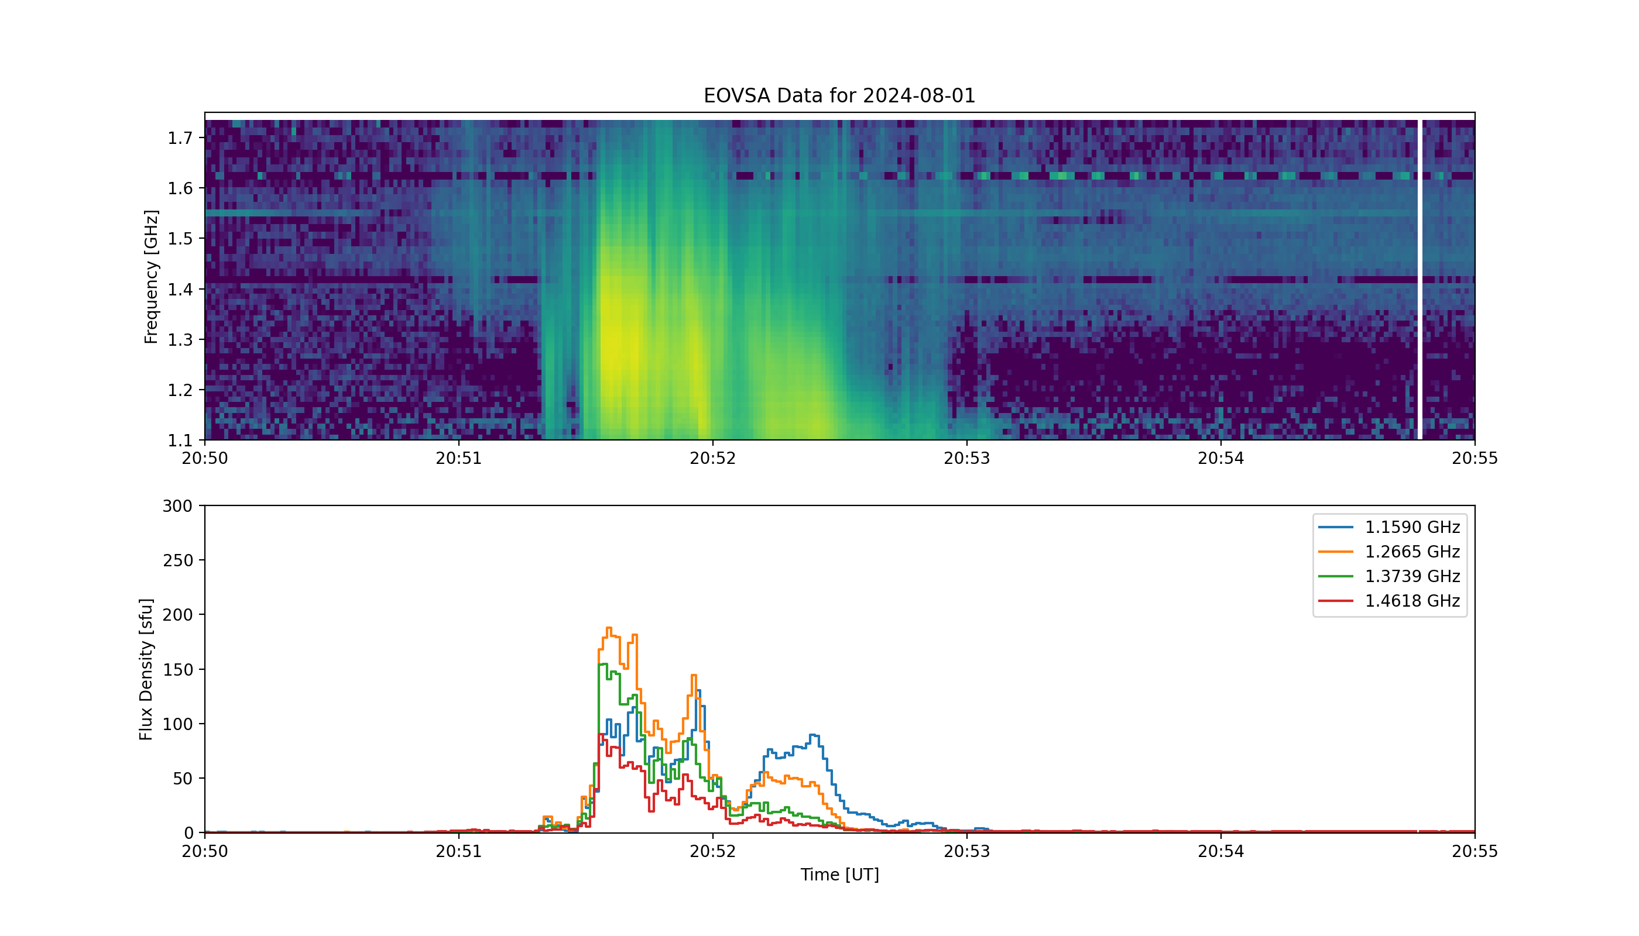The width and height of the screenshot is (1639, 936).
Task: Click the 'Flux Density [sfu]' axis label
Action: [146, 669]
